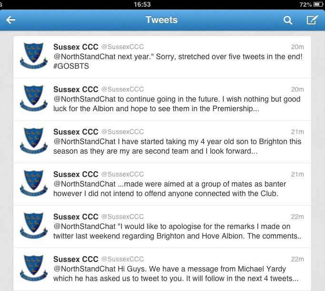Tap avatar on the apologise tweet
325x291 pixels.
pos(34,225)
